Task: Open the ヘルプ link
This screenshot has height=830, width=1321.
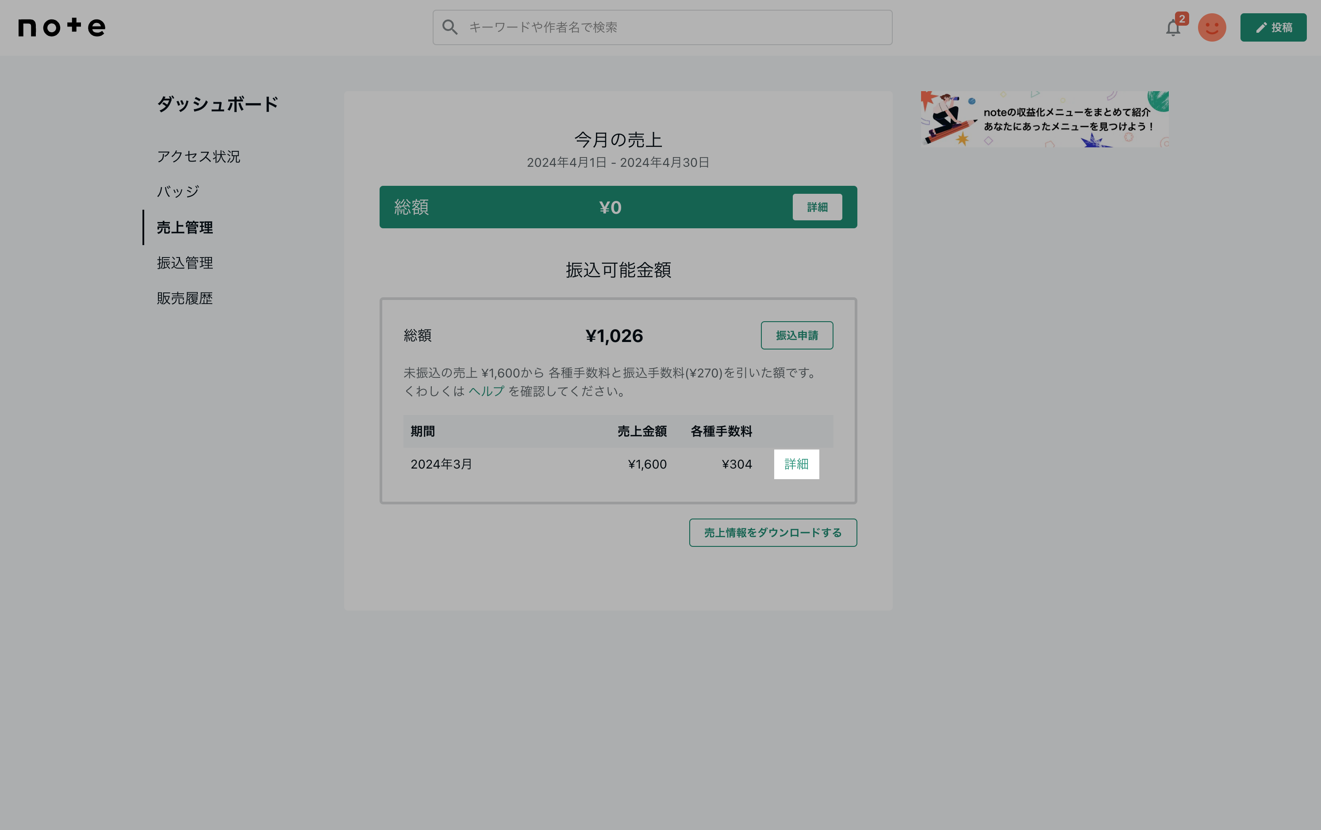Action: [x=486, y=391]
